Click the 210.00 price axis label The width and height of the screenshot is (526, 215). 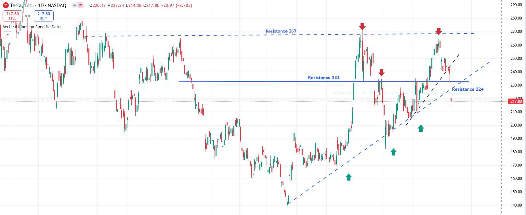pos(516,112)
